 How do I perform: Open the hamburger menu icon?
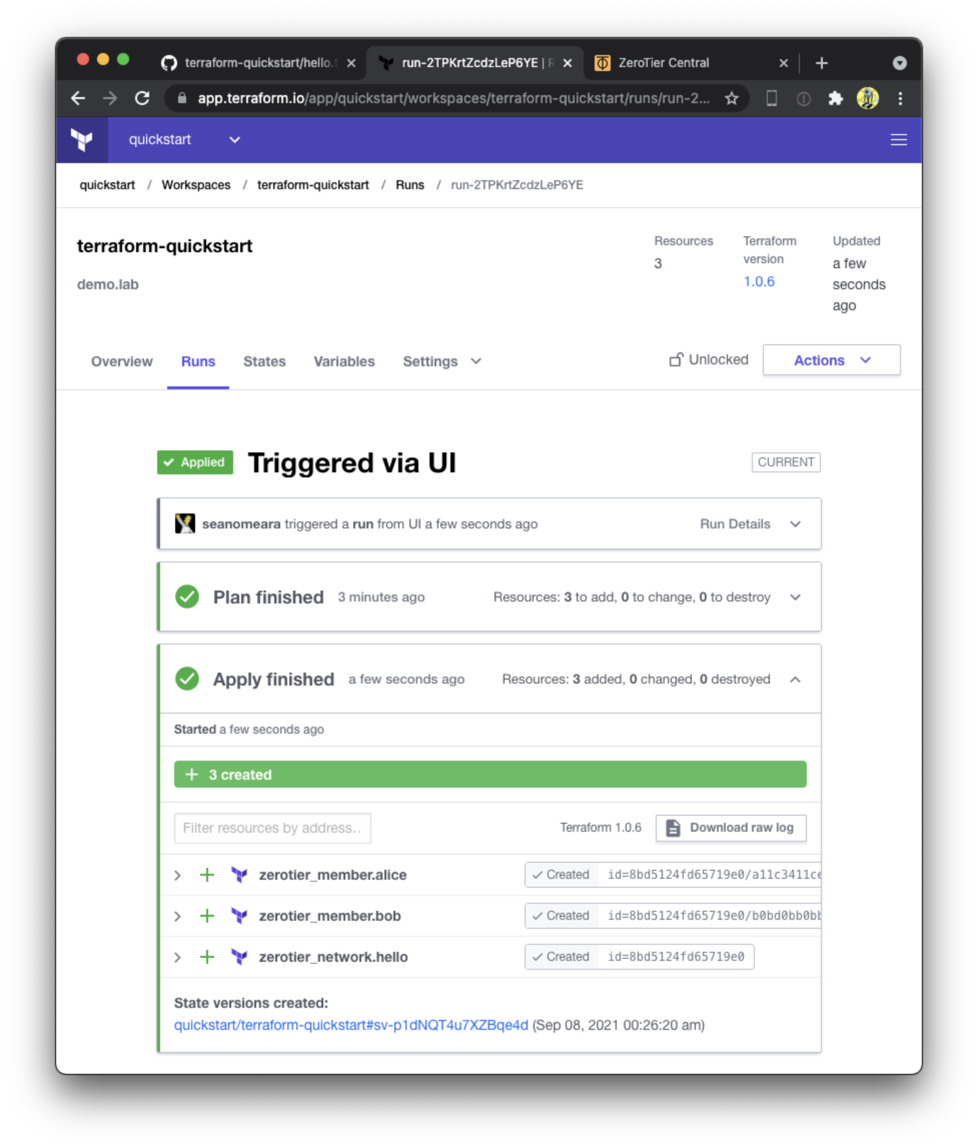tap(898, 140)
